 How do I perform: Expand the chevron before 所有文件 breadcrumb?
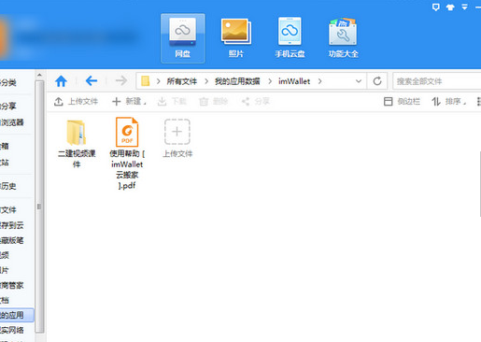158,81
